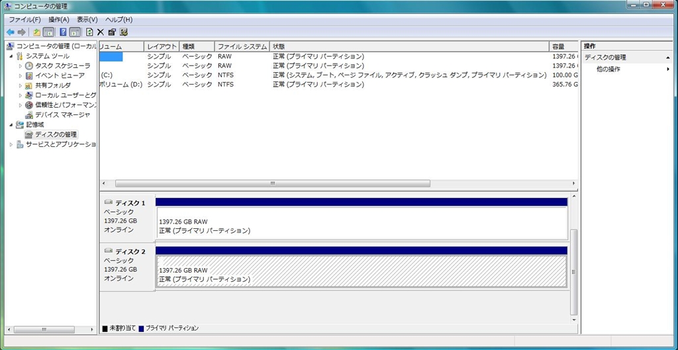Click the Forward arrow toolbar icon

click(x=21, y=32)
